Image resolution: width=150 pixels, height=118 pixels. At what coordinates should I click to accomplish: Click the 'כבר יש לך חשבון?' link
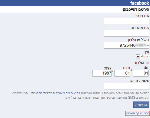[x=137, y=113]
